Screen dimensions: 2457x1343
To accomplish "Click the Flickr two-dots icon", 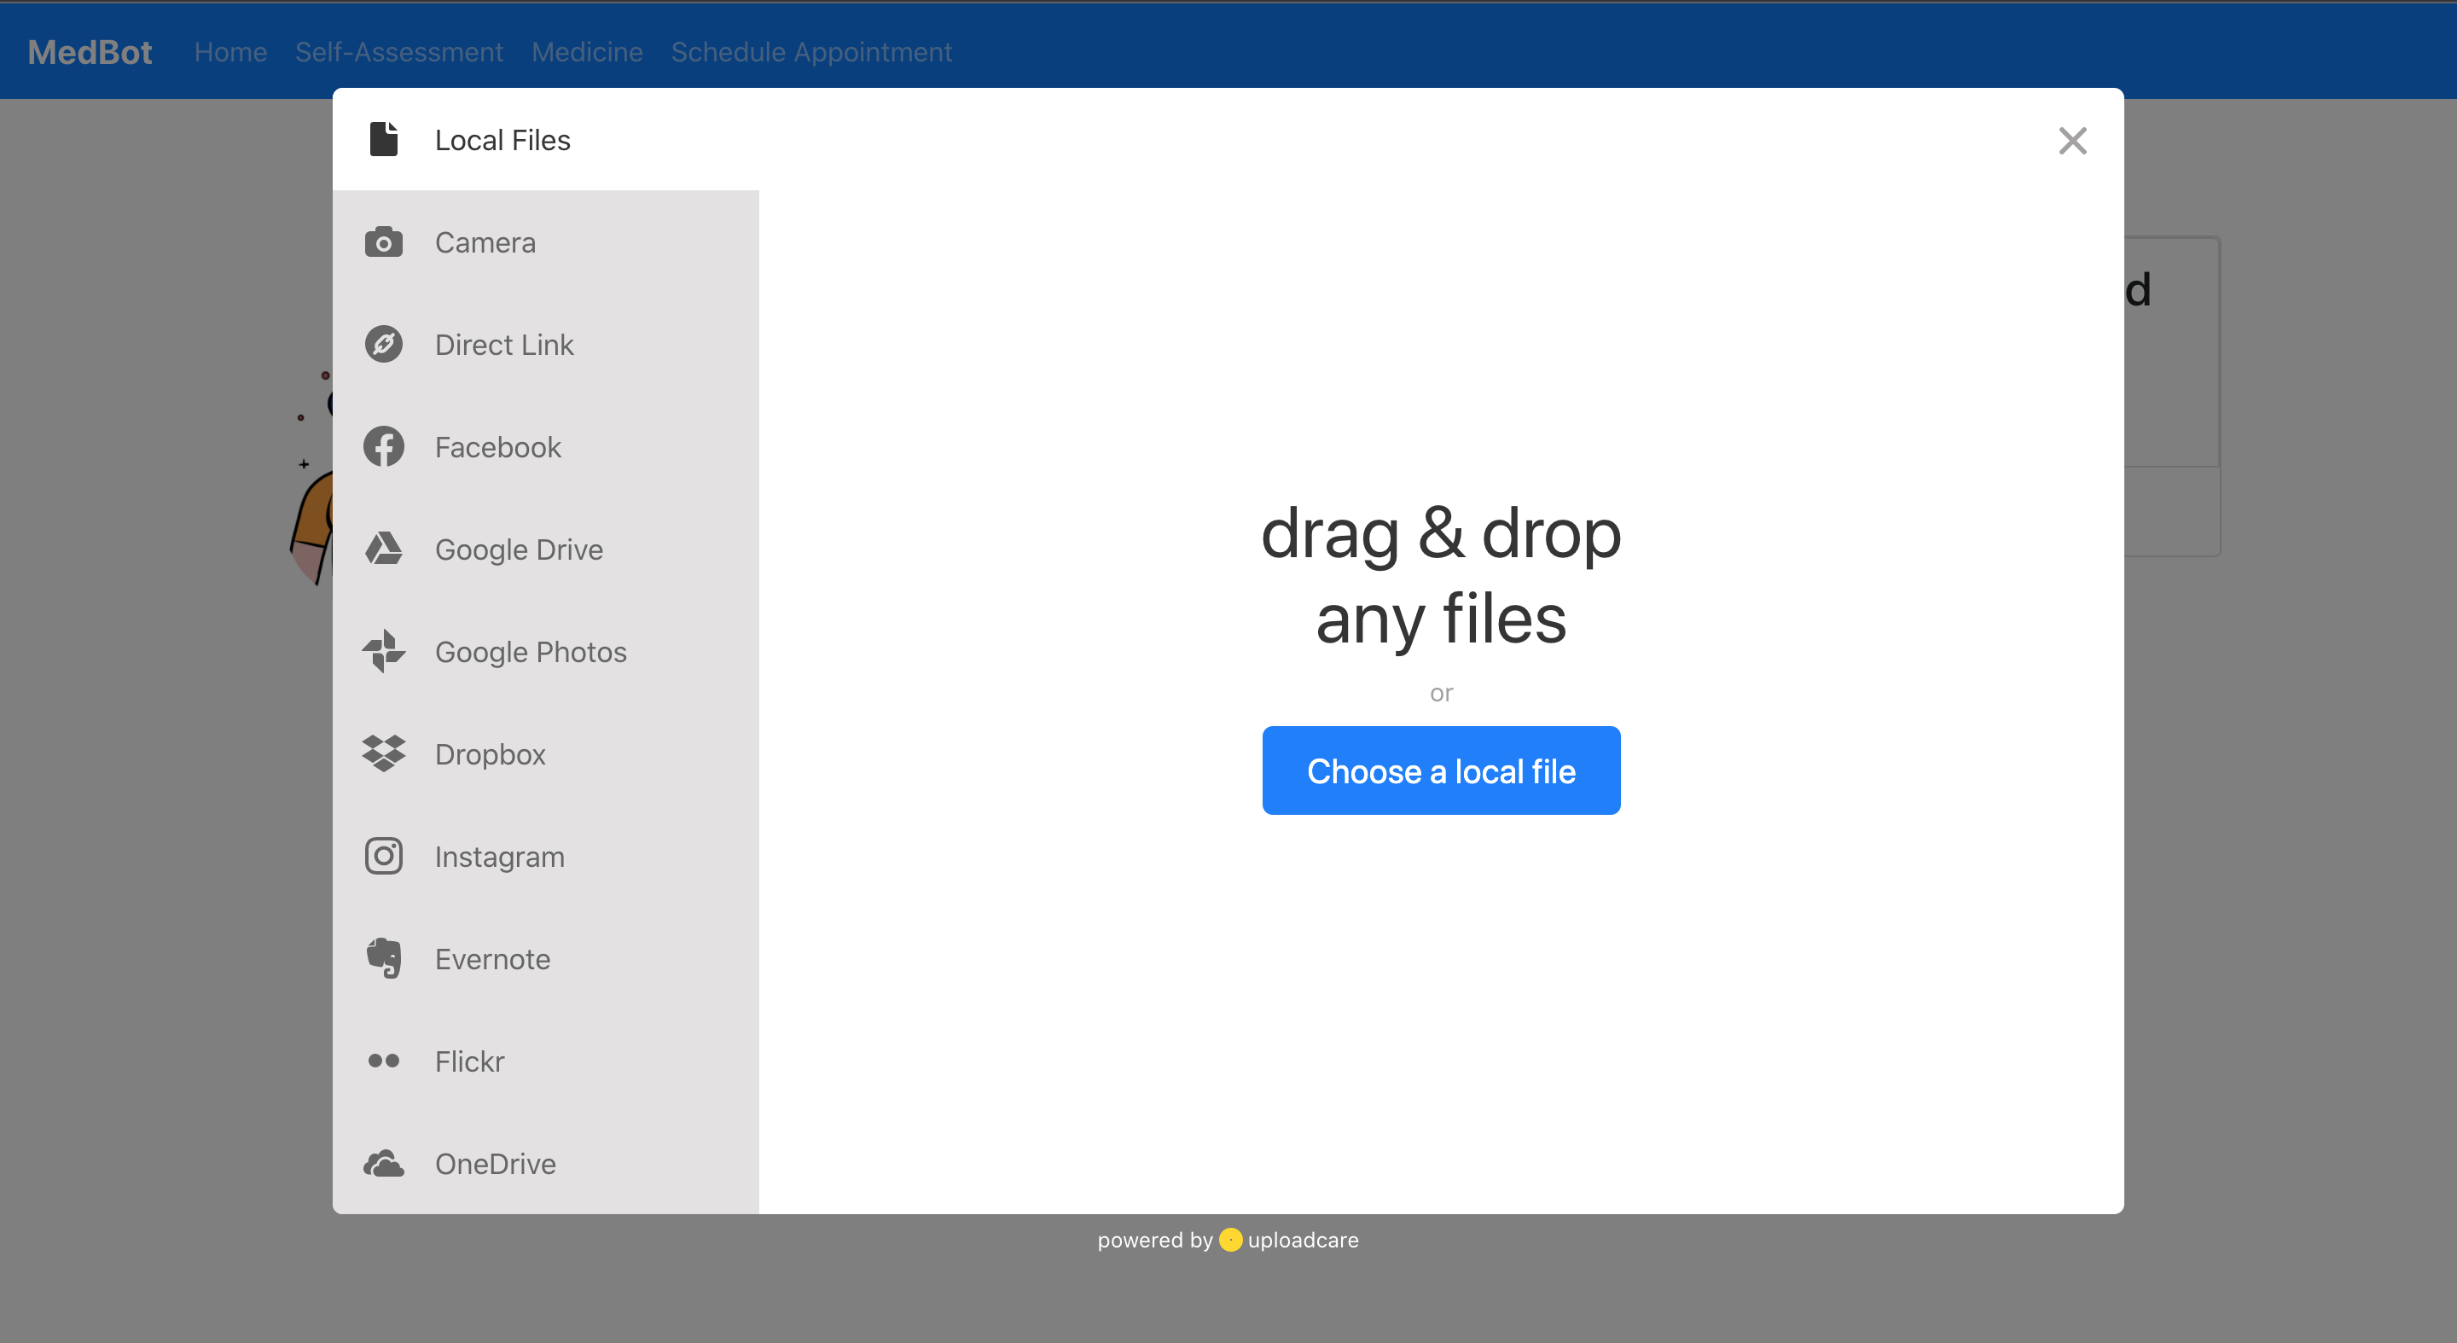I will tap(383, 1061).
